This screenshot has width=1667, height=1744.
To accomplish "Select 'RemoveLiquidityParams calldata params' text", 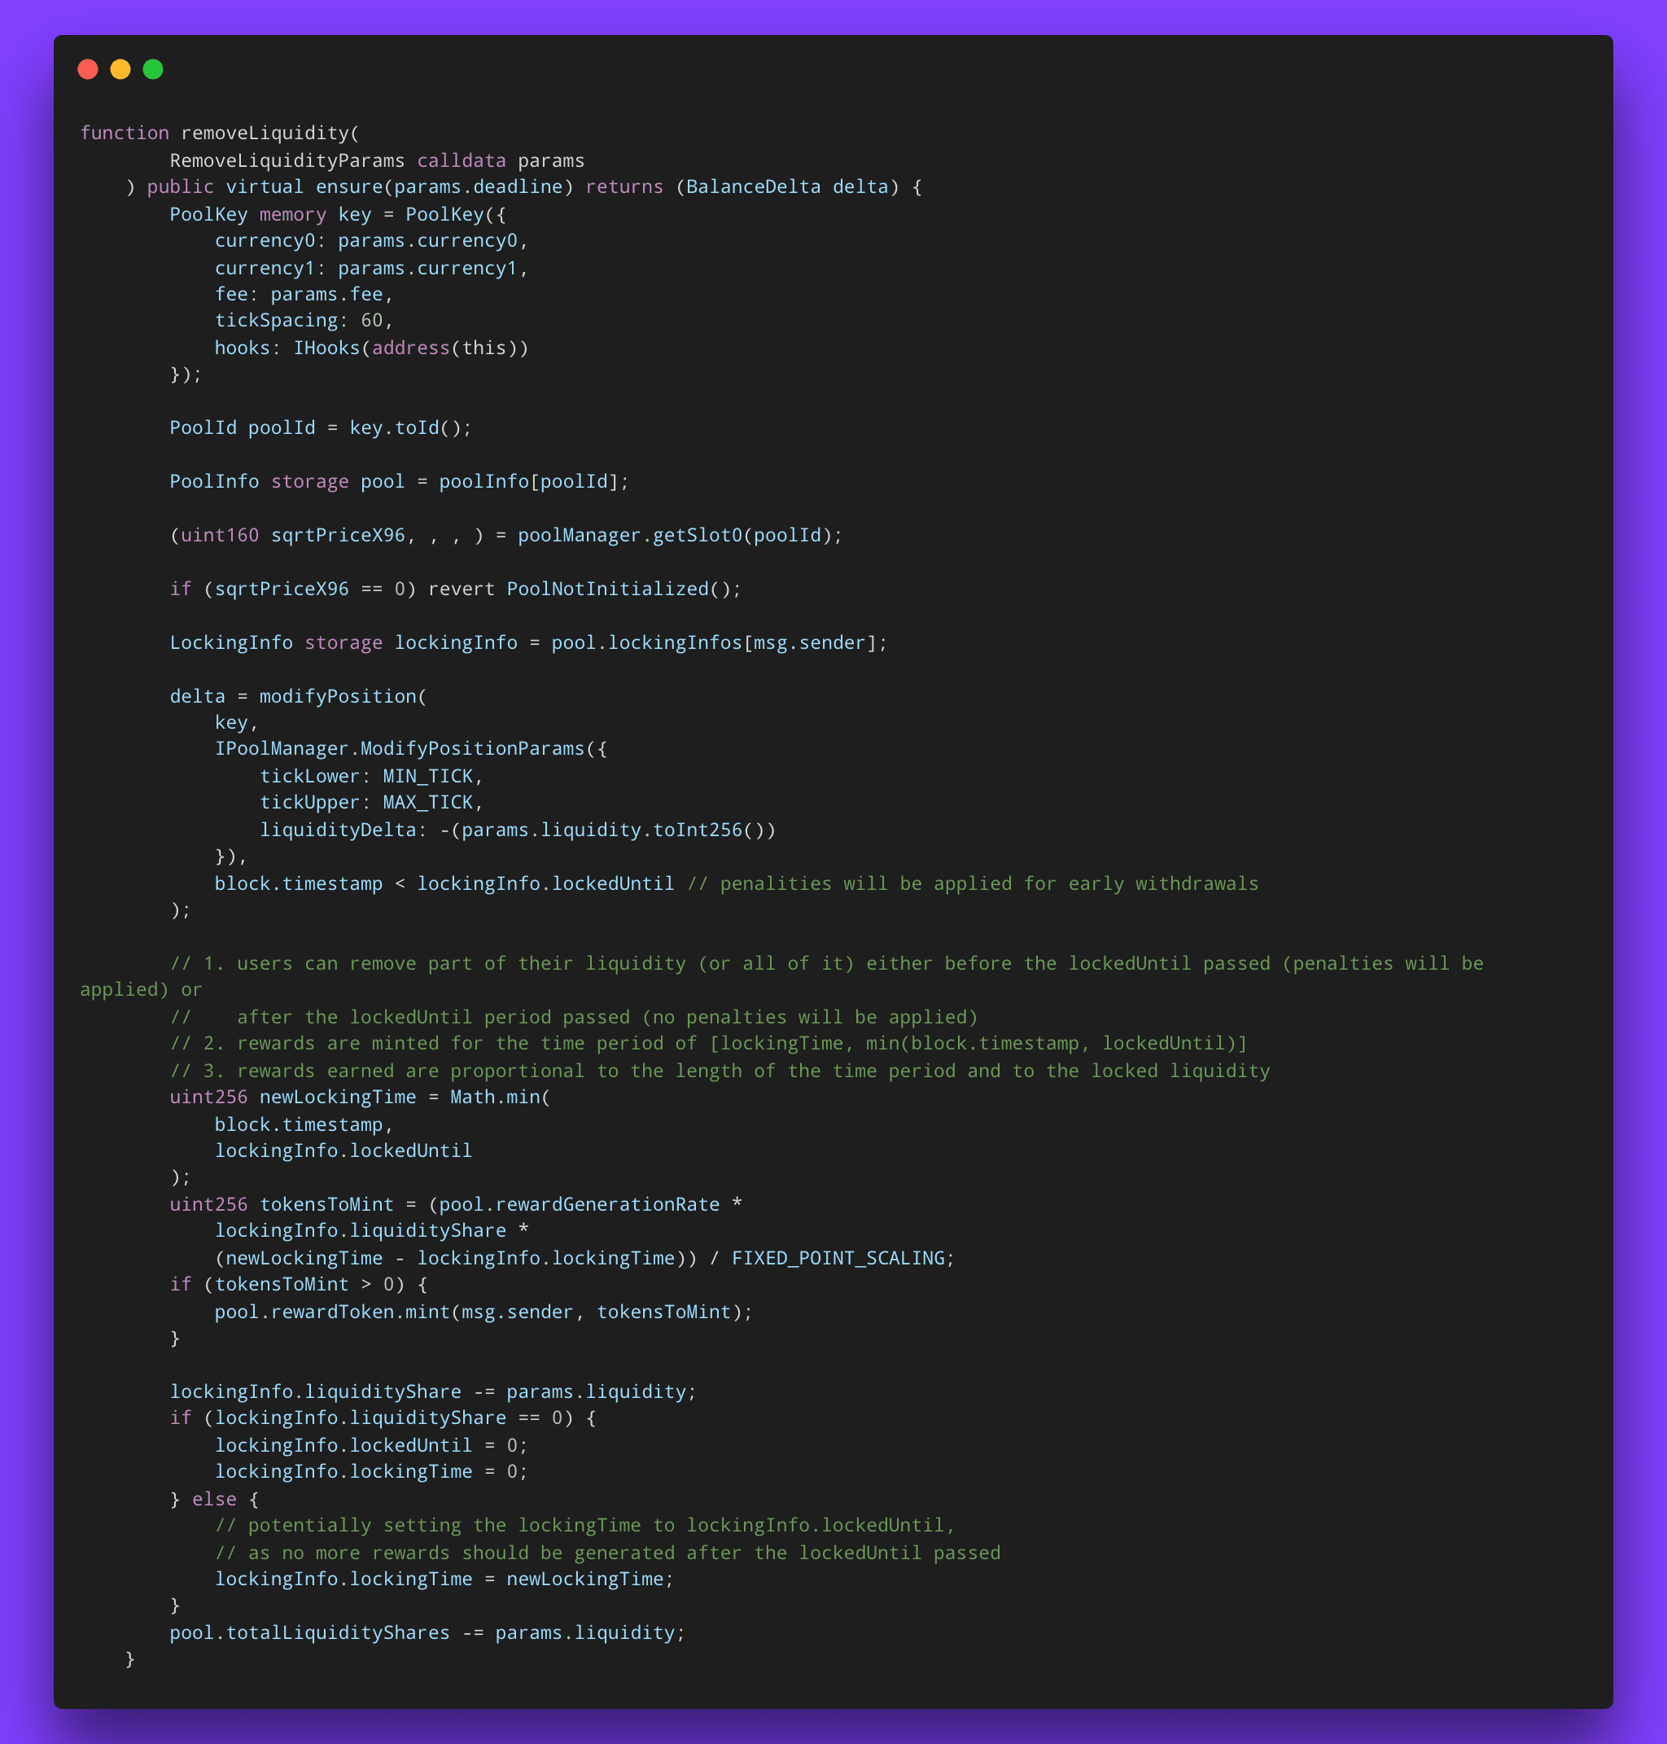I will pos(377,161).
